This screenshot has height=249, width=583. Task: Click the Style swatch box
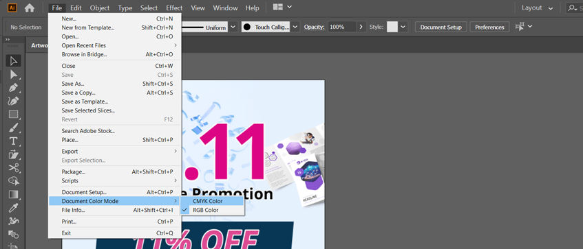392,27
